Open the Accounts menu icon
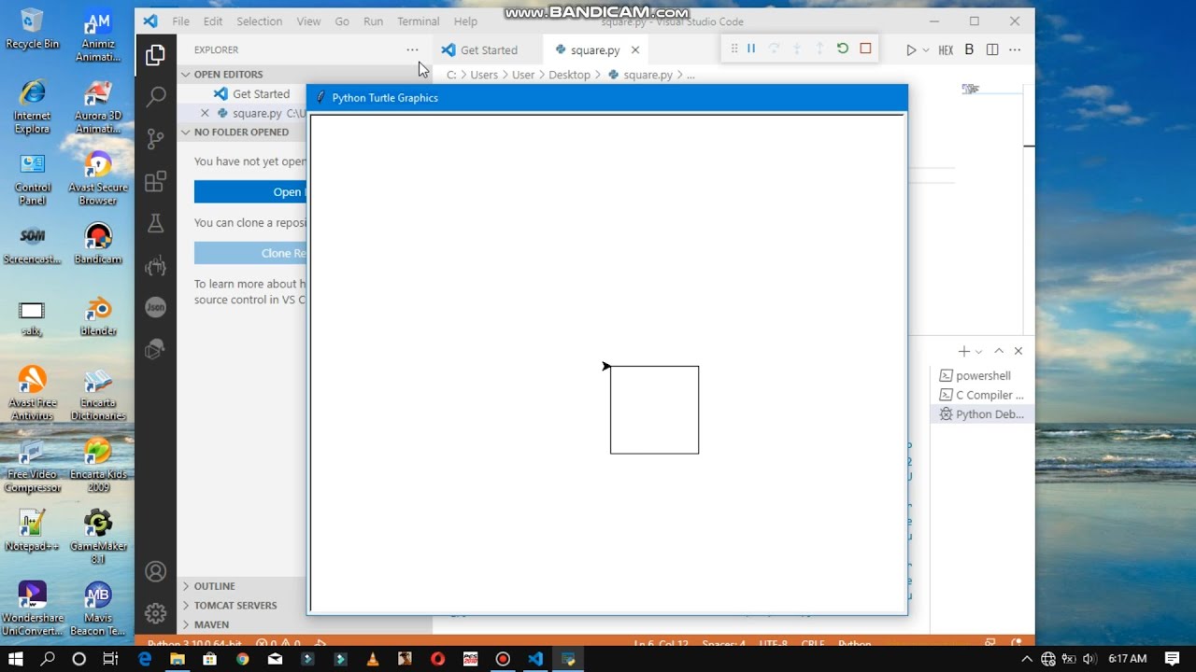This screenshot has width=1196, height=672. pyautogui.click(x=155, y=571)
